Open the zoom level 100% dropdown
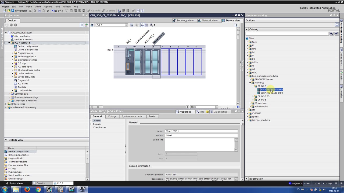344x193 pixels. 216,107
